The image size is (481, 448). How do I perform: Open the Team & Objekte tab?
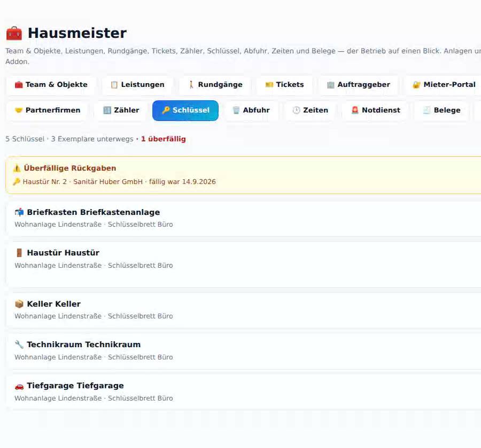(51, 84)
